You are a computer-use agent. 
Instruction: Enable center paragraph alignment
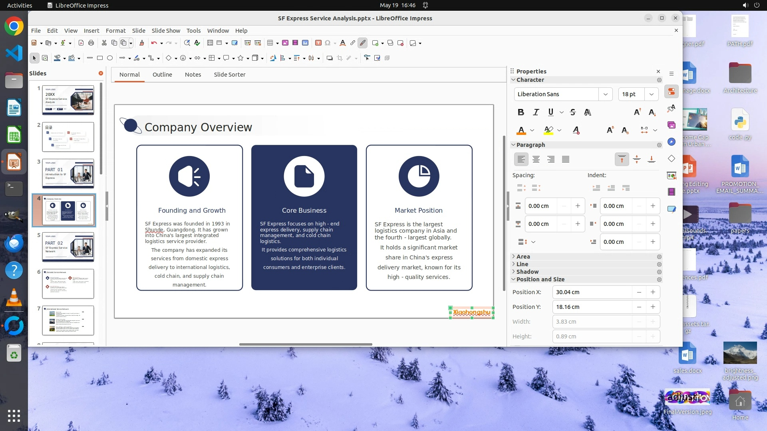tap(536, 159)
